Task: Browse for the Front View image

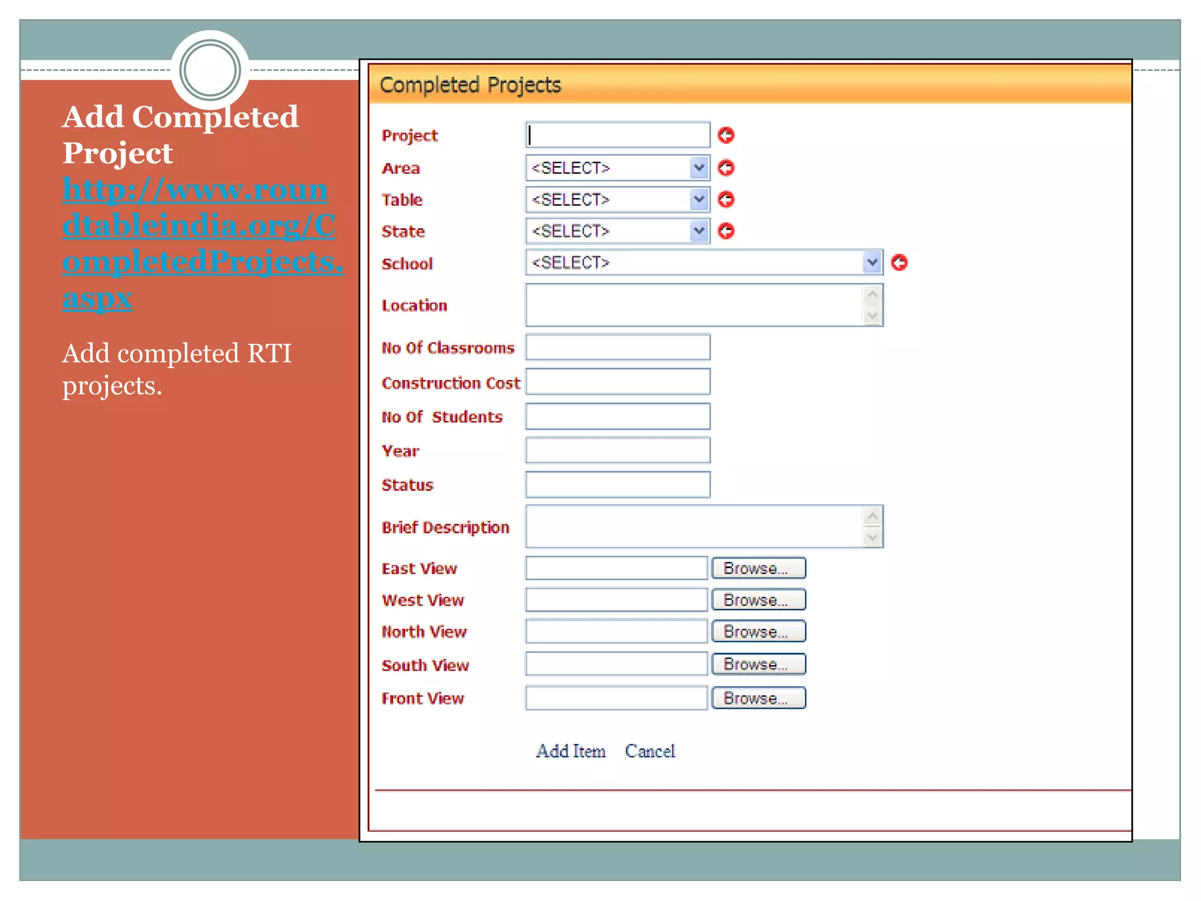Action: [758, 698]
